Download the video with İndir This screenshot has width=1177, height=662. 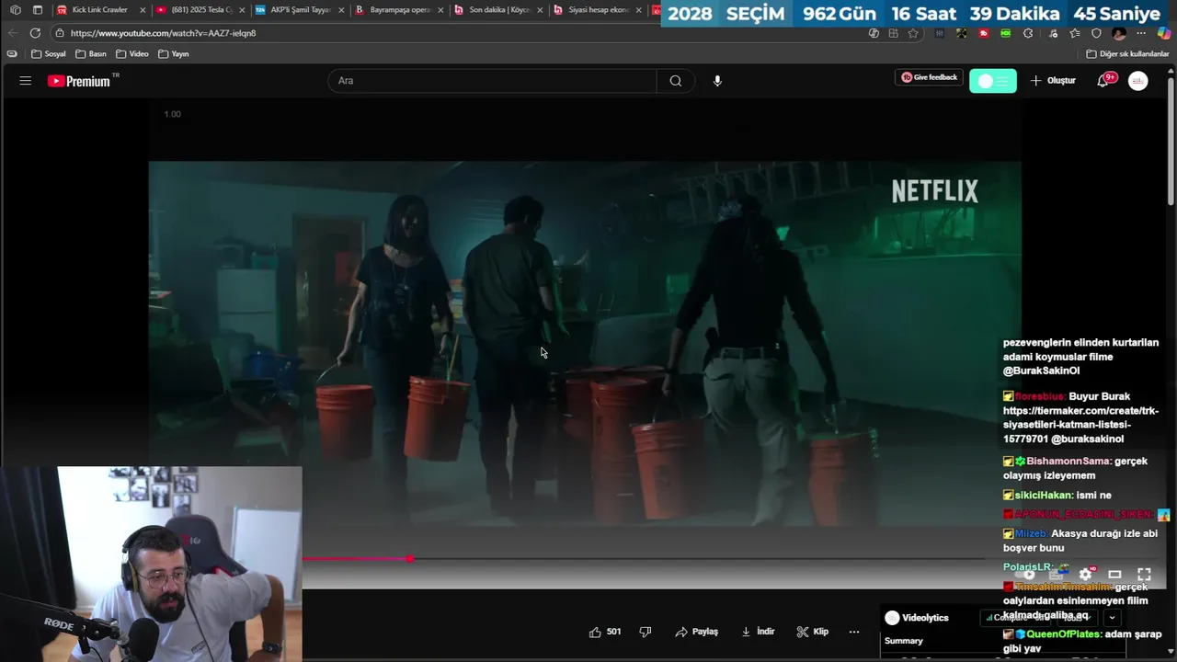(x=759, y=632)
